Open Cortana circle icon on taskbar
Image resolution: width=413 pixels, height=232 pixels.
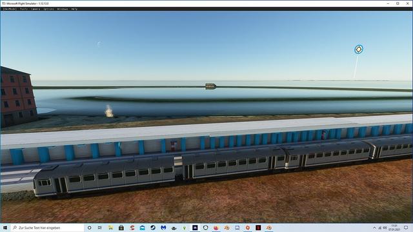(89, 227)
